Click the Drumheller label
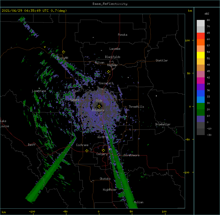This screenshot has height=215, width=220. pos(163,124)
